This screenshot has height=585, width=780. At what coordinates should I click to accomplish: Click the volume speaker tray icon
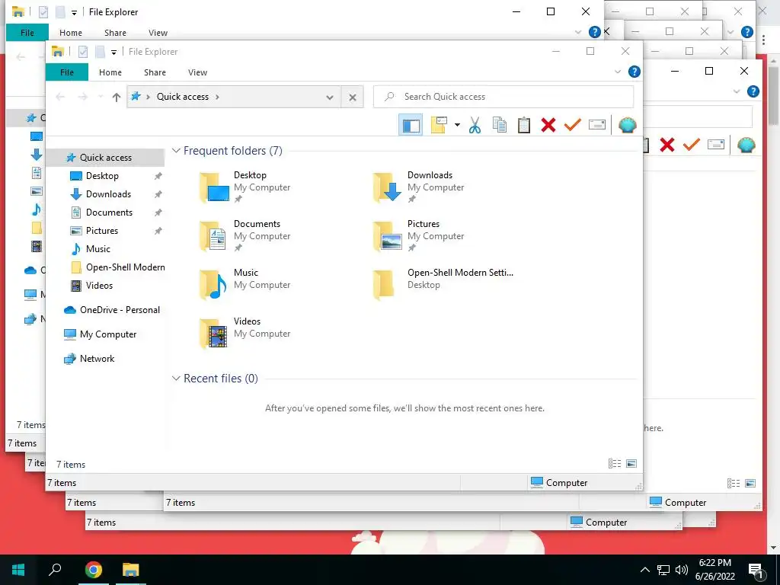click(x=682, y=570)
